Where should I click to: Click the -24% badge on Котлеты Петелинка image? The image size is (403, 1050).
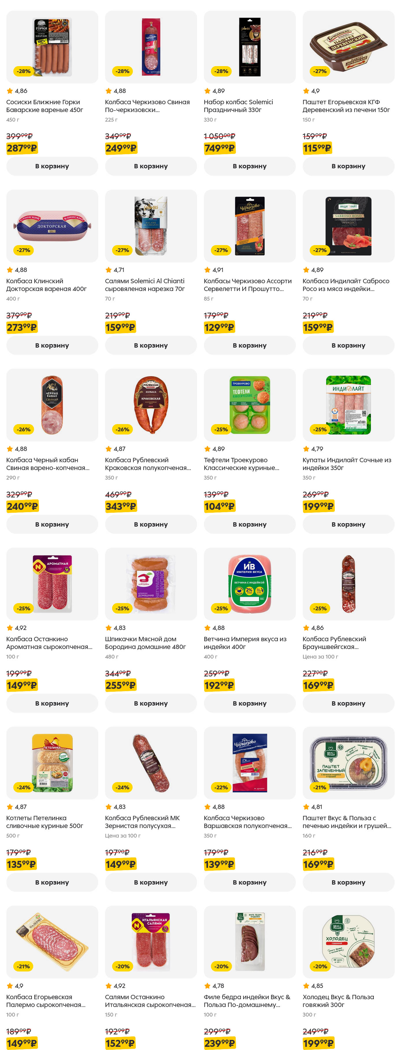[24, 787]
